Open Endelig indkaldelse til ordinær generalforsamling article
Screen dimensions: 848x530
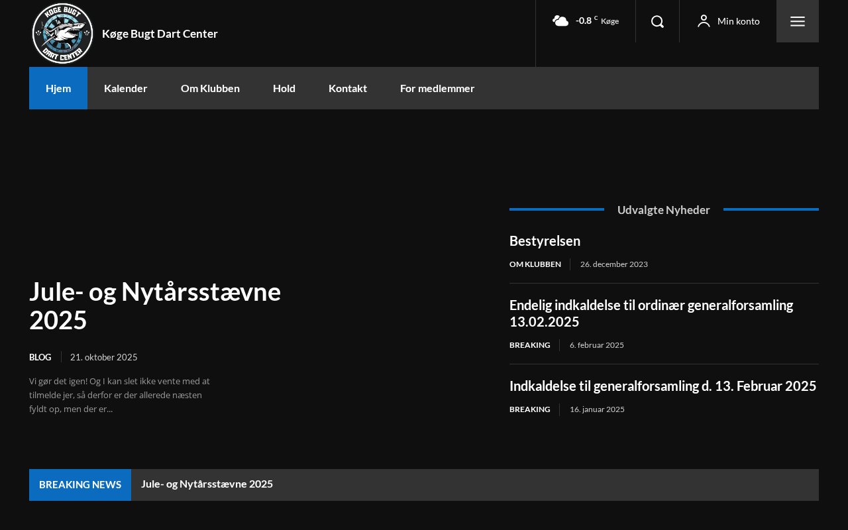651,313
